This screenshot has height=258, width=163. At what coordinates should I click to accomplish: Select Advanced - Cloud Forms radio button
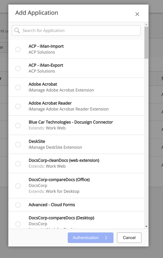[x=18, y=205]
